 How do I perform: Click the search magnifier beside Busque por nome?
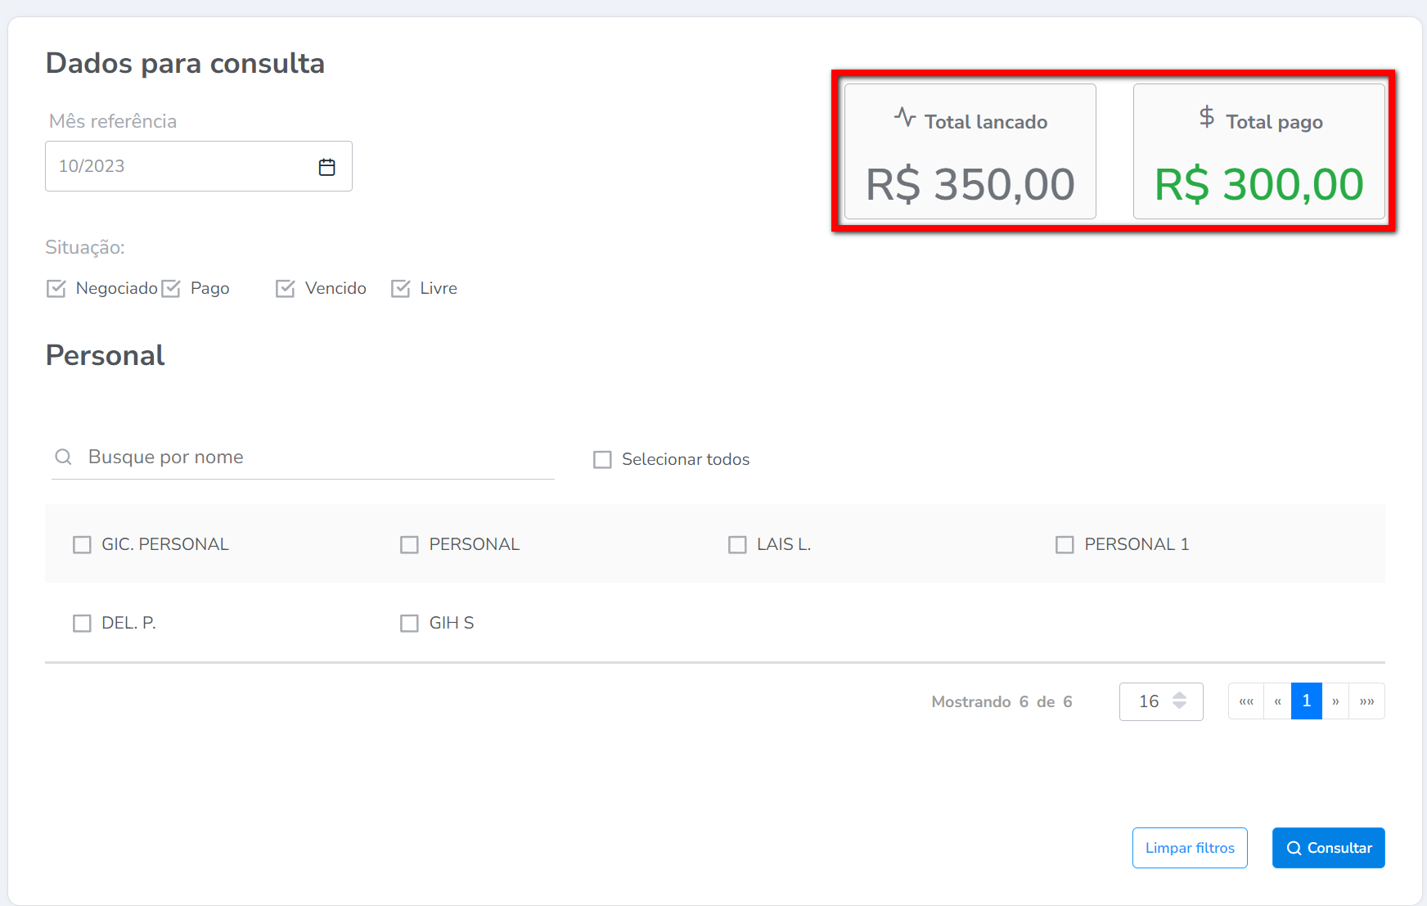point(63,457)
